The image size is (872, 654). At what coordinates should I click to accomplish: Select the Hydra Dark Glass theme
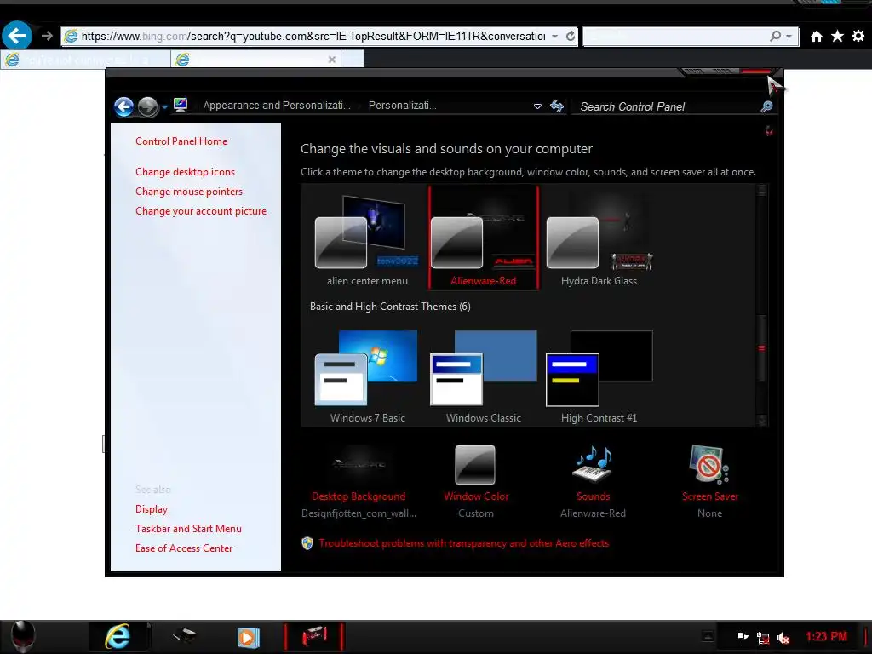[x=599, y=239]
